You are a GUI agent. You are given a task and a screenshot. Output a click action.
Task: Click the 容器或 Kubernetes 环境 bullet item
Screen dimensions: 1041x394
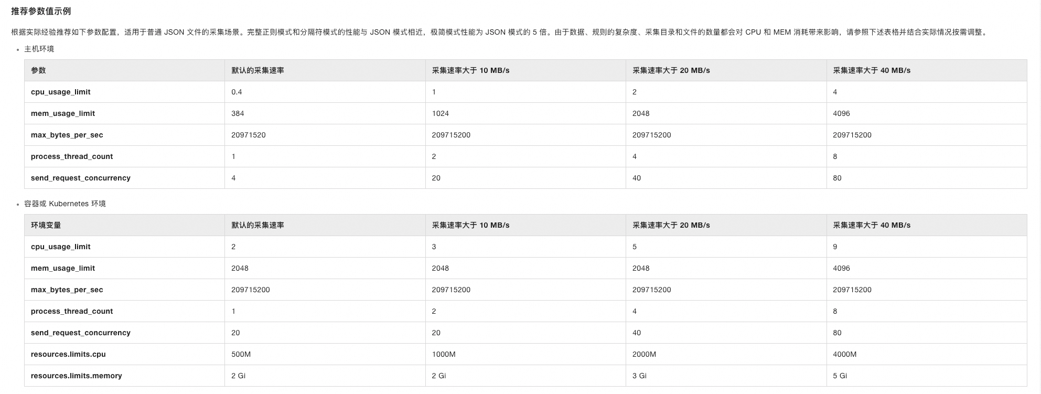coord(65,204)
